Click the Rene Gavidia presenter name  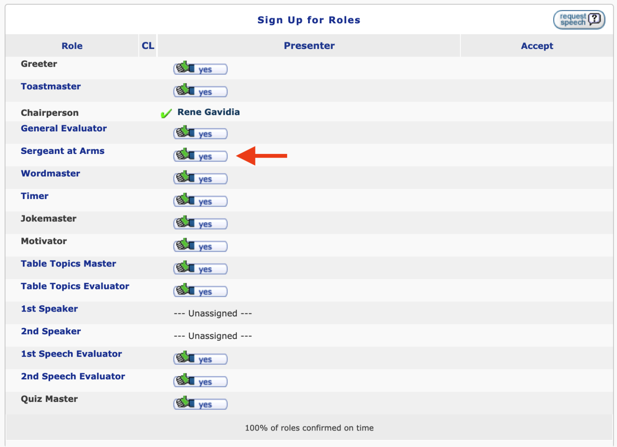[208, 112]
